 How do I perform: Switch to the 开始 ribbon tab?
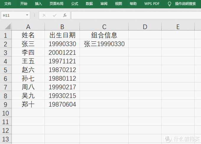(24, 4)
